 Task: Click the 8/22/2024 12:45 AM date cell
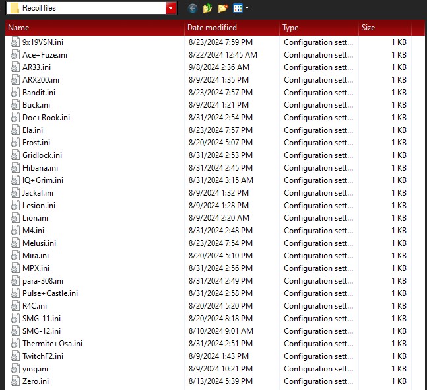[223, 55]
